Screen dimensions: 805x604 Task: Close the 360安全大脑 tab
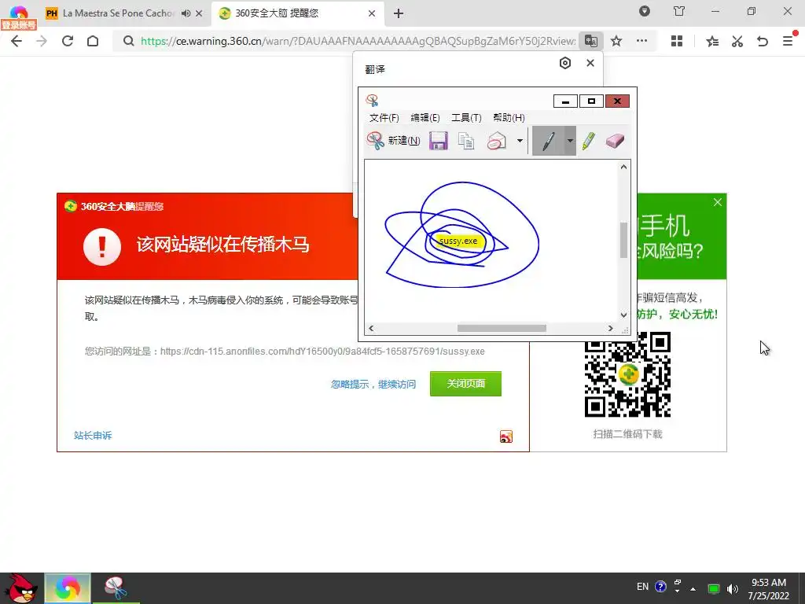point(372,13)
